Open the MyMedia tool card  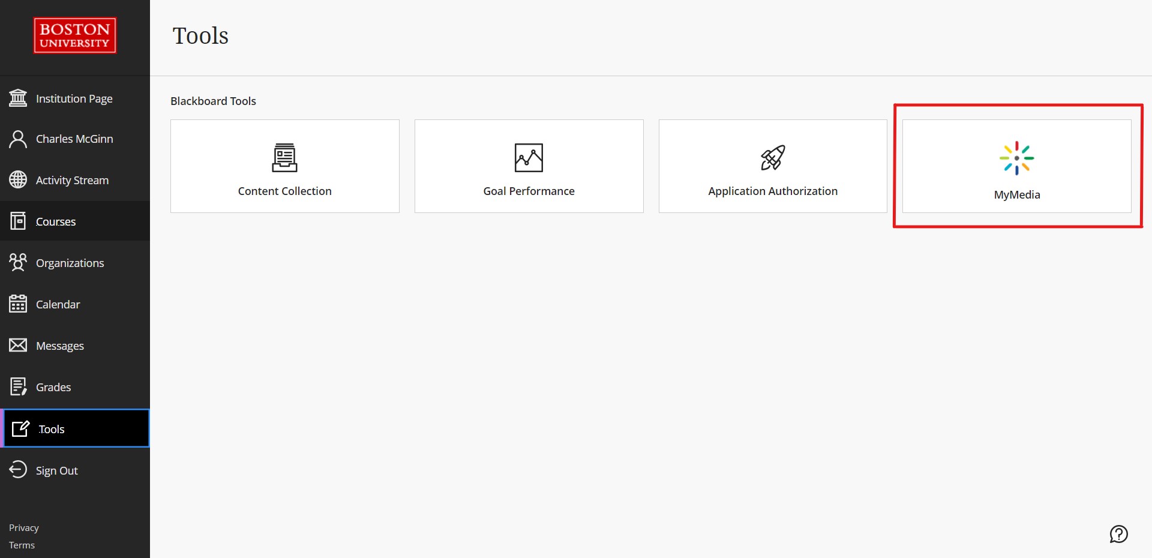[1017, 166]
